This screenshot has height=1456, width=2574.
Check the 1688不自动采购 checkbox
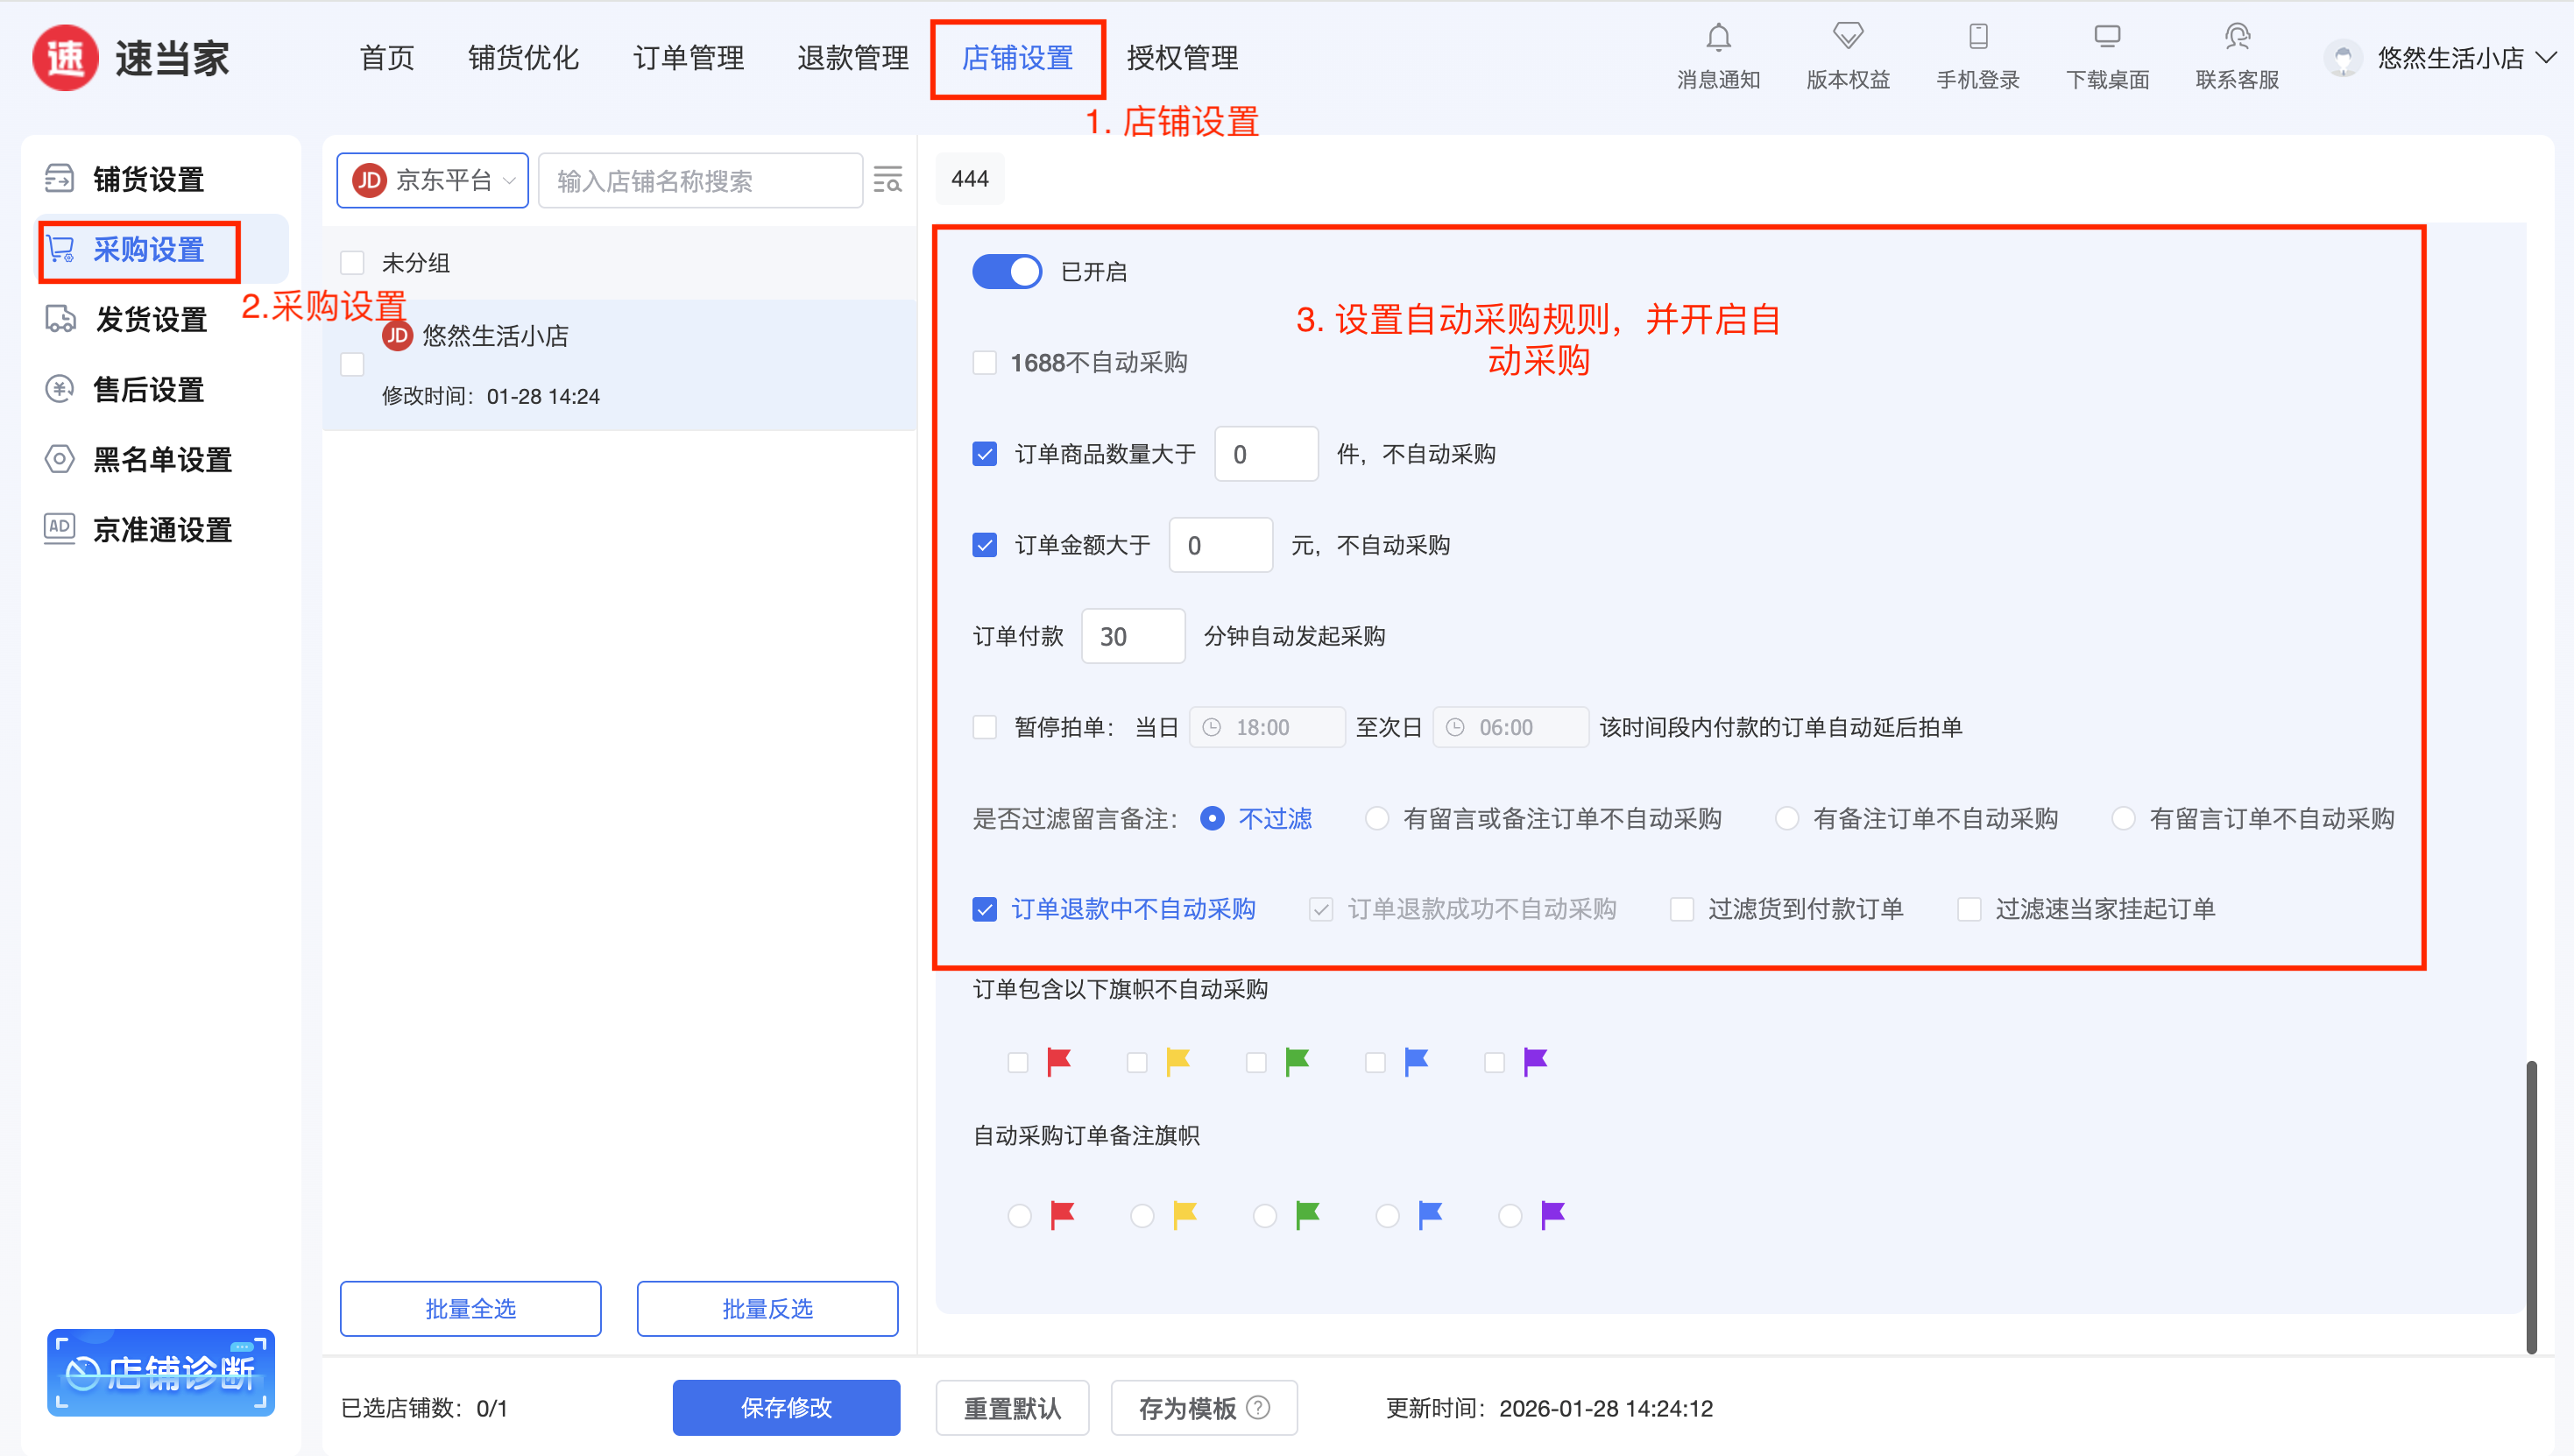pos(984,362)
